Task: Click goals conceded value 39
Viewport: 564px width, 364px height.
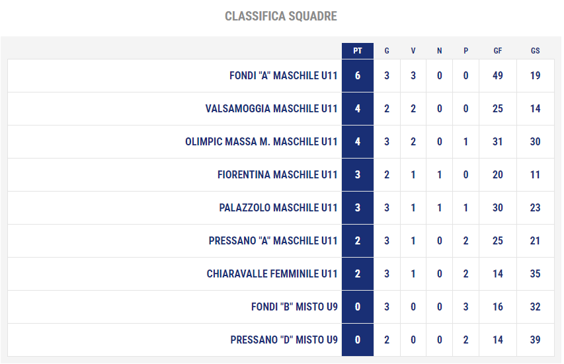Action: click(x=535, y=340)
